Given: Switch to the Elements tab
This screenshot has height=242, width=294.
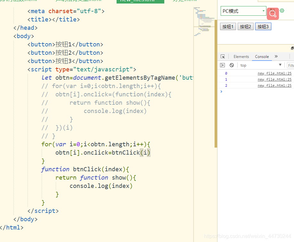Looking at the screenshot, I should (x=241, y=57).
